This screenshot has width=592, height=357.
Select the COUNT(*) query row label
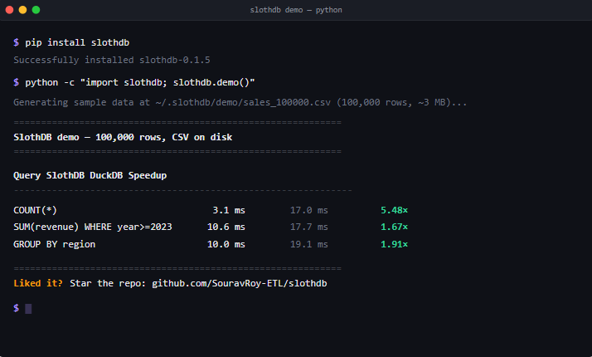tap(35, 210)
